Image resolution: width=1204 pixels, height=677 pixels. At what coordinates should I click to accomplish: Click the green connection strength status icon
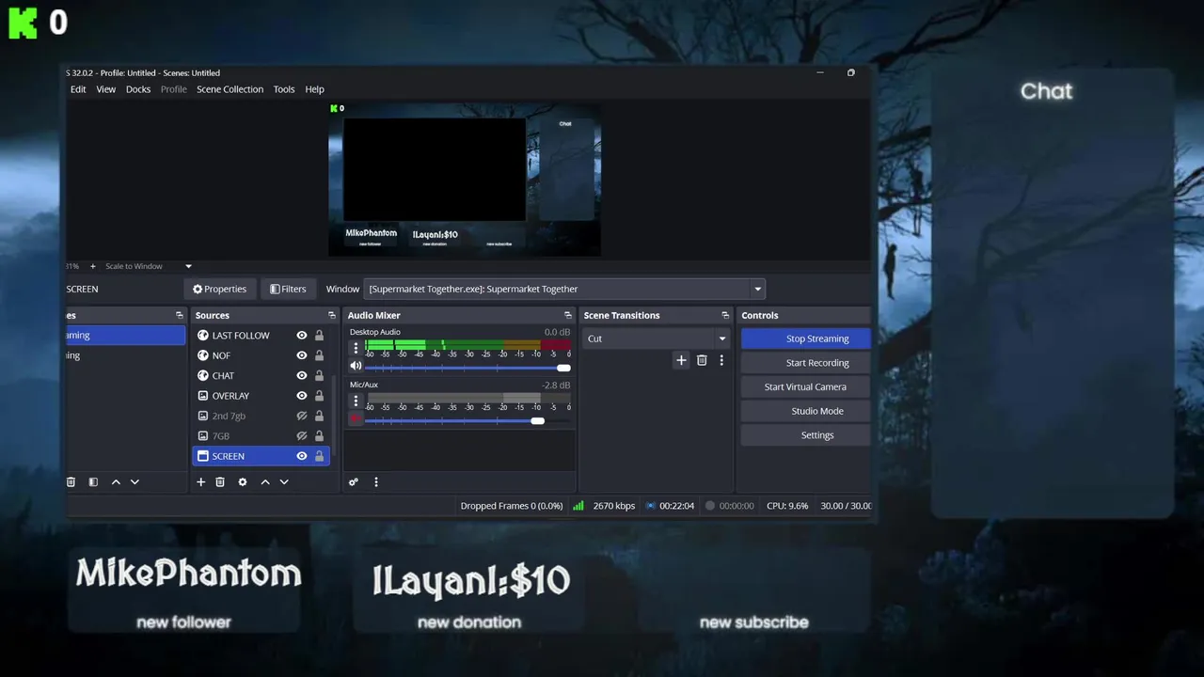(x=578, y=506)
